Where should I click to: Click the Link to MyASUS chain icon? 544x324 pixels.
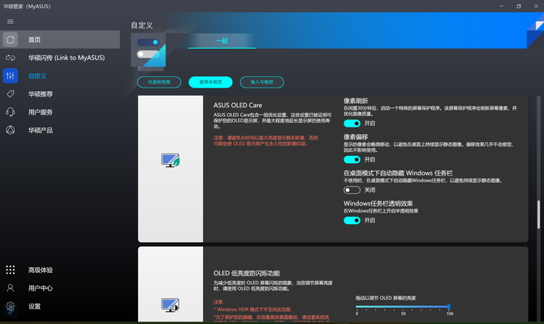[11, 58]
